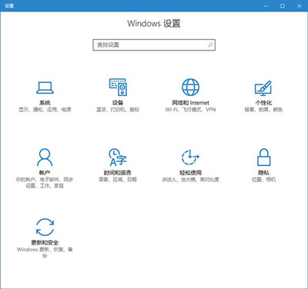Click the 隐私 label
This screenshot has height=289, width=308.
coord(263,173)
